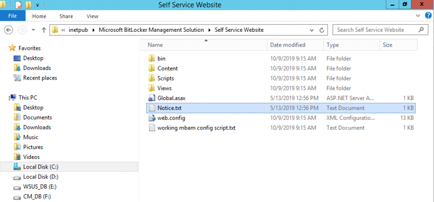
Task: Sort by the Name column header
Action: pos(203,45)
